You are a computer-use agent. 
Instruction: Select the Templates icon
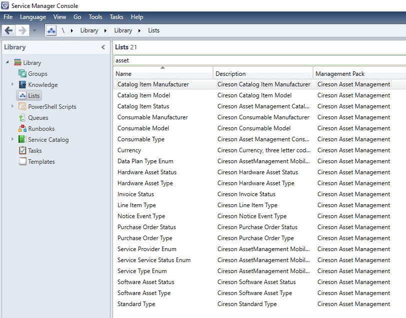22,162
